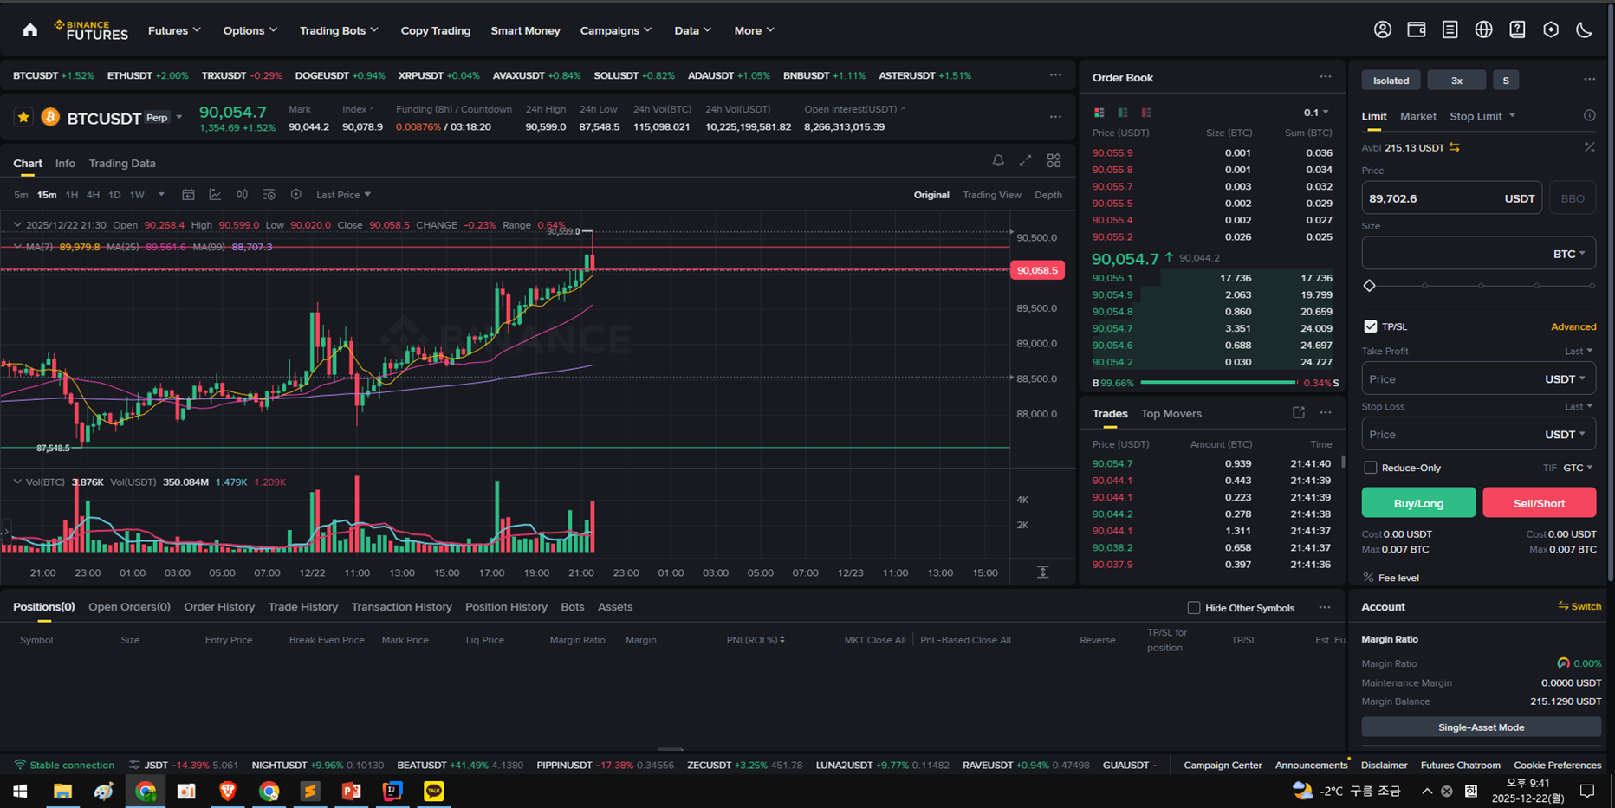Switch to the Info tab

[65, 163]
